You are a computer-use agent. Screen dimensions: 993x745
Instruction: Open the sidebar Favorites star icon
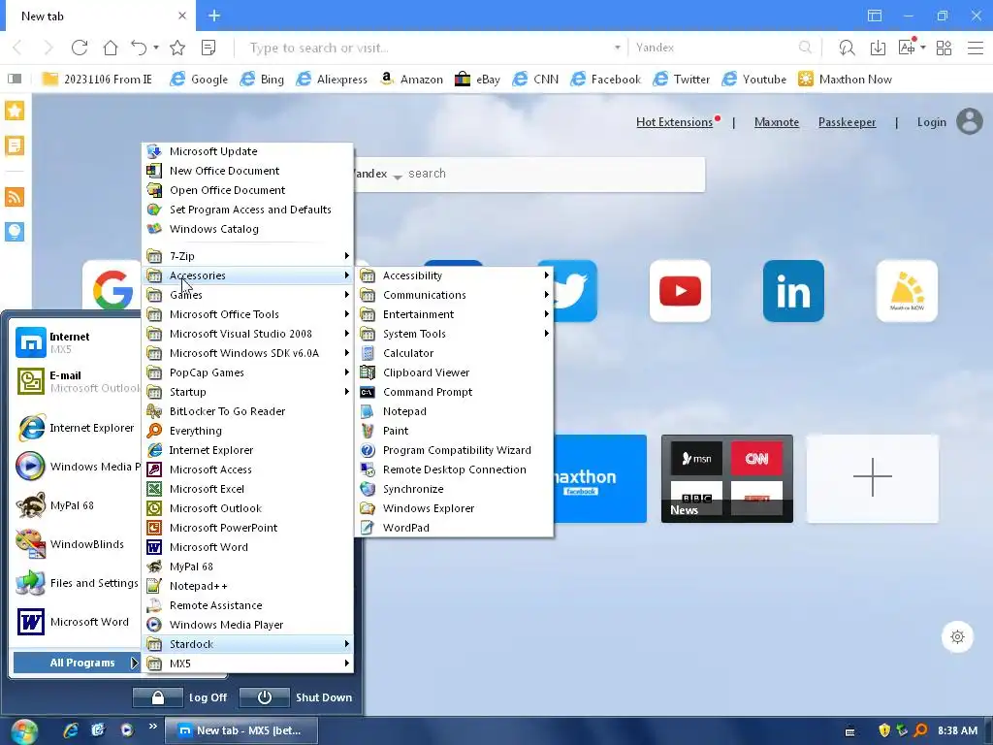click(x=15, y=111)
